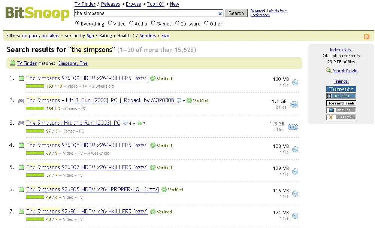Select the Other radio button
Screen dimensions: 375x228
206,23
